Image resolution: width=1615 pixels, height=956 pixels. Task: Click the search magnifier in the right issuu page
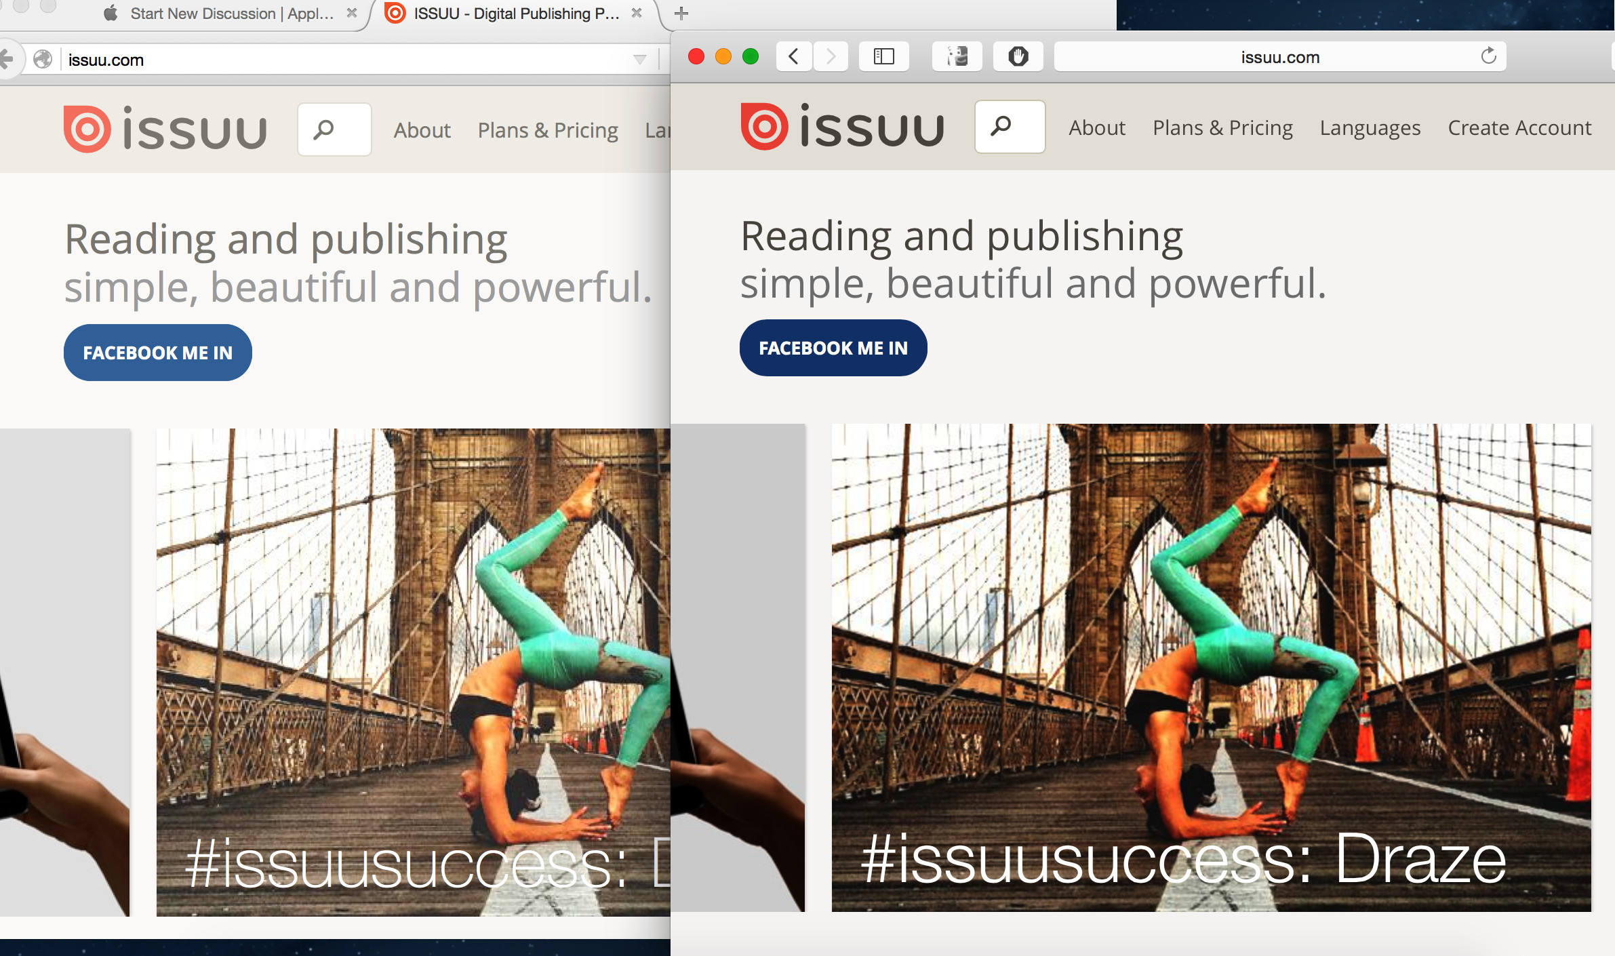point(1001,126)
